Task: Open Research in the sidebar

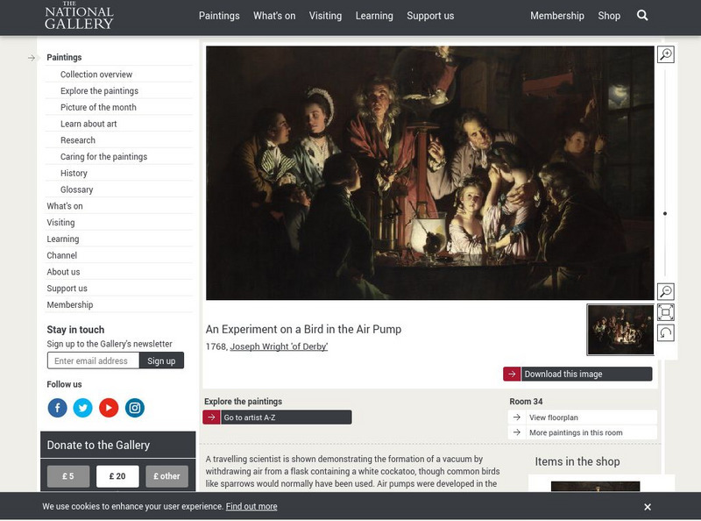Action: (78, 140)
